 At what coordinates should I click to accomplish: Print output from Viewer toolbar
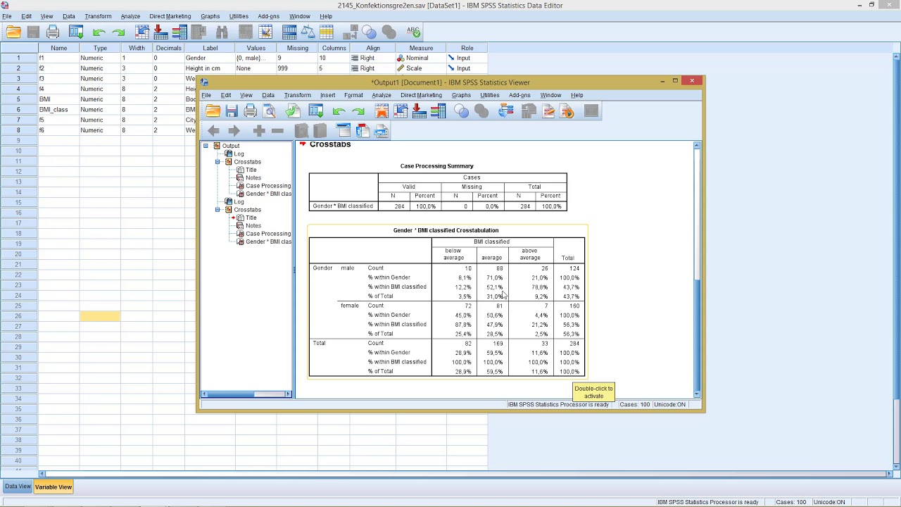[250, 111]
